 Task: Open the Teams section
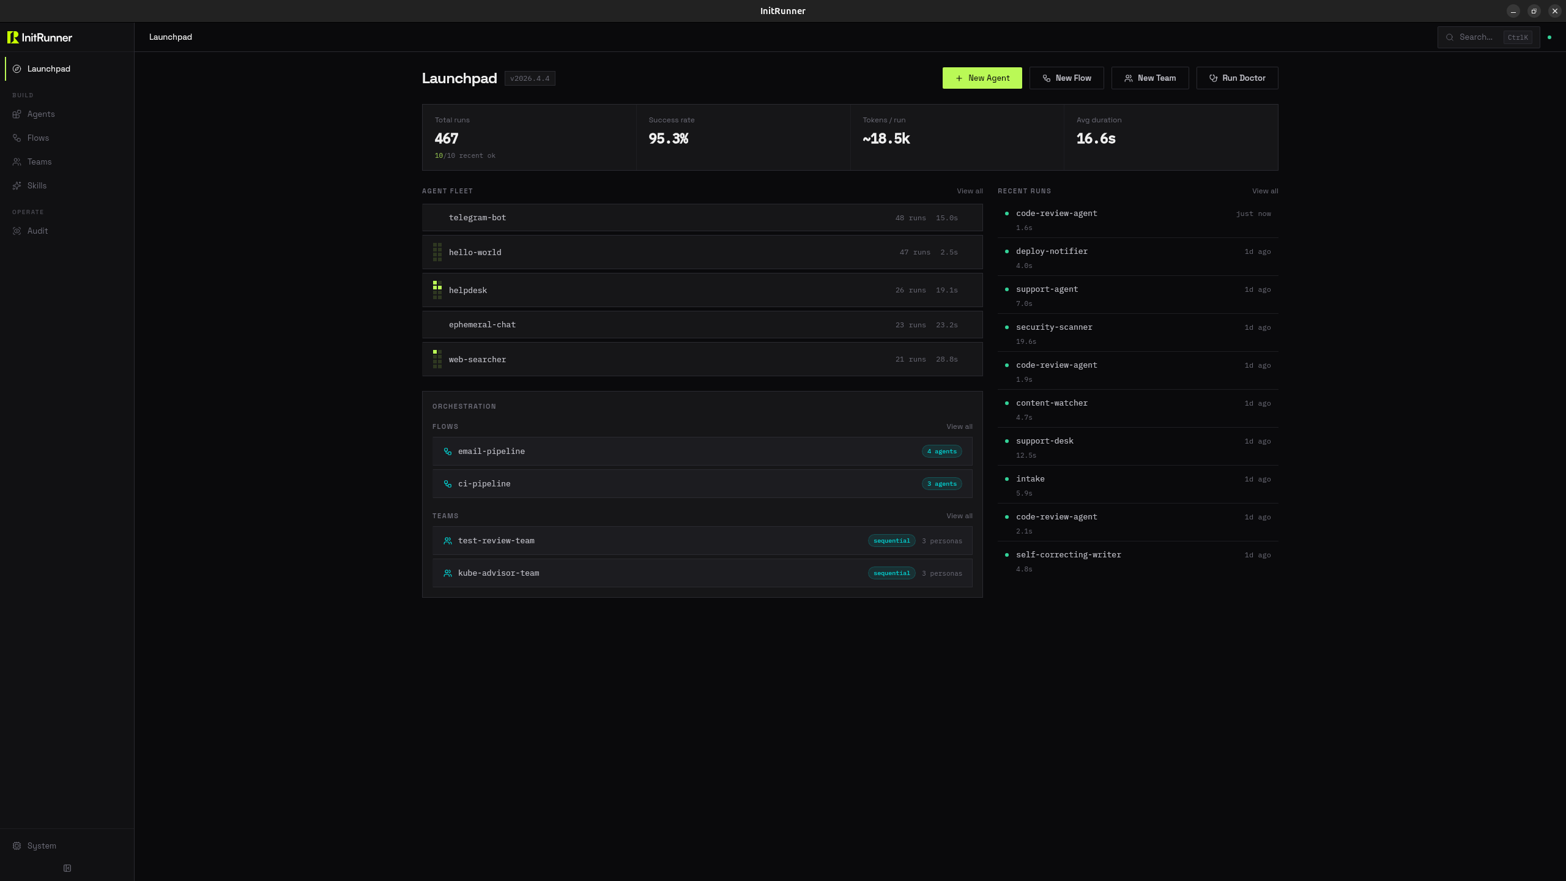click(67, 162)
